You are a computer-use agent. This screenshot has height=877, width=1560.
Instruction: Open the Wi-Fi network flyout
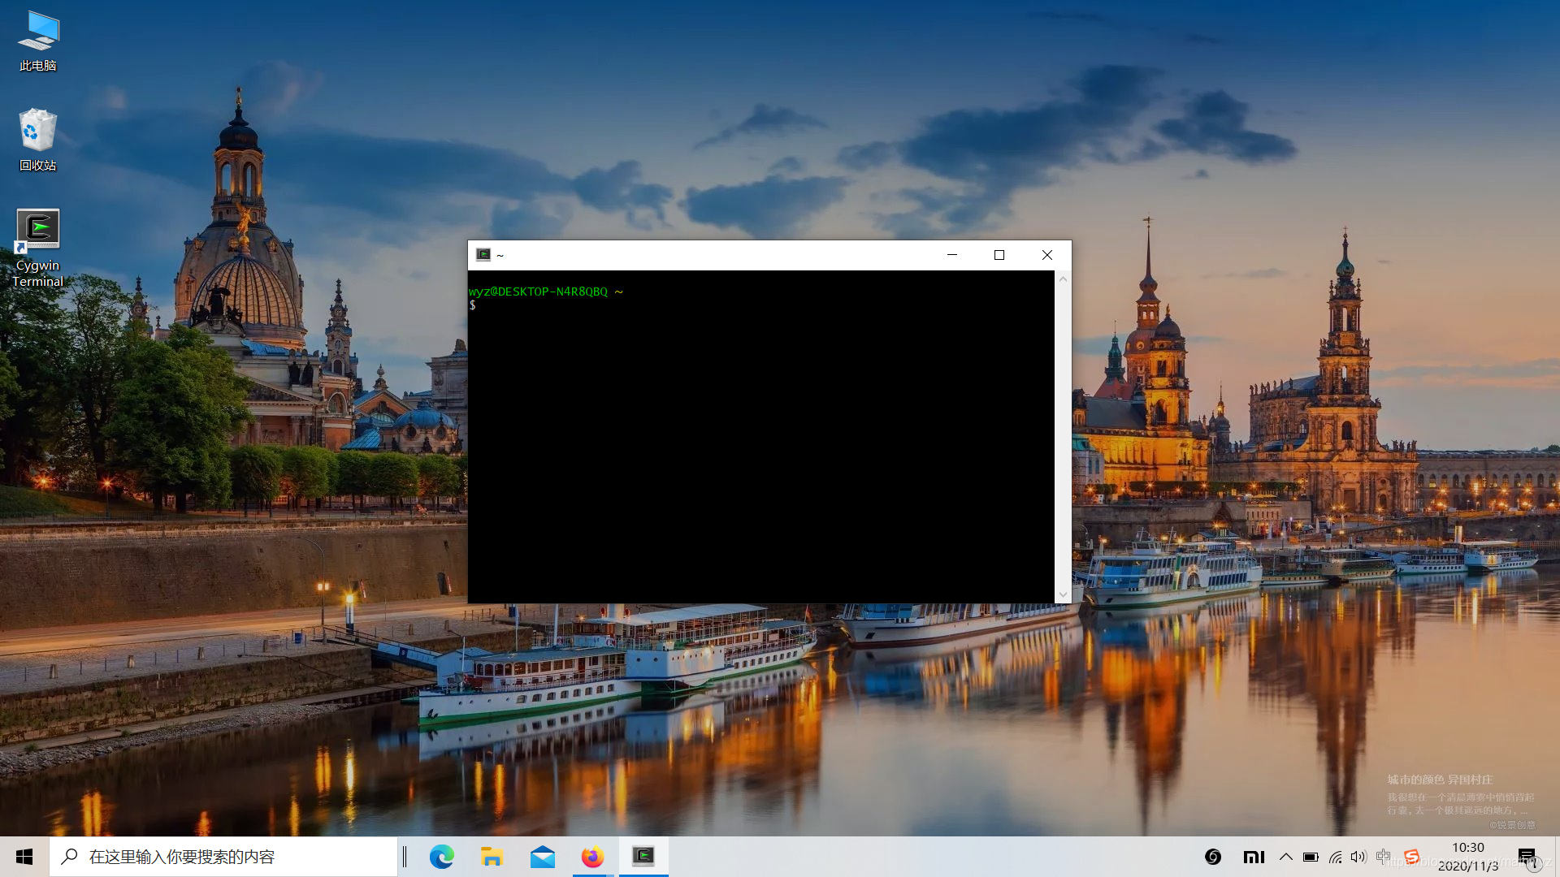point(1335,857)
